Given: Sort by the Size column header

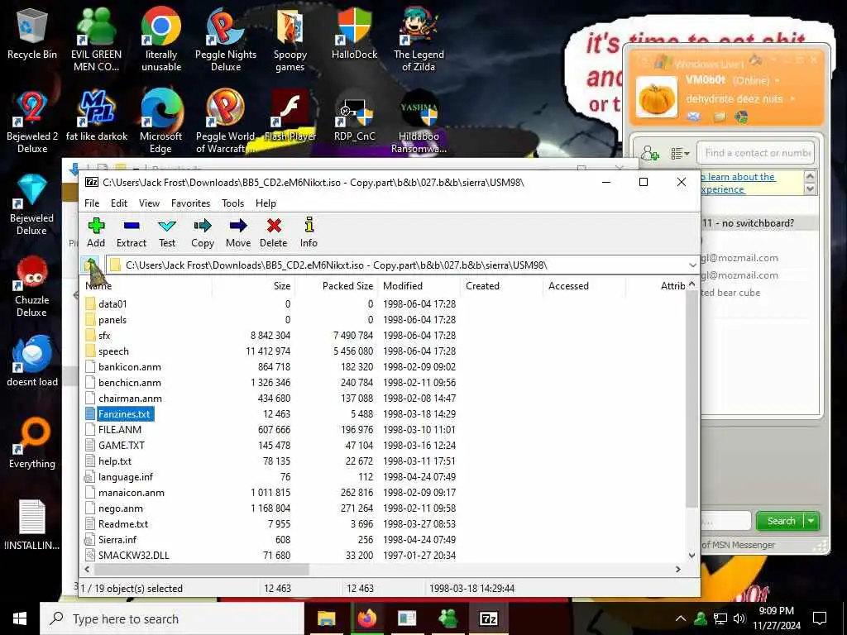Looking at the screenshot, I should (x=253, y=285).
